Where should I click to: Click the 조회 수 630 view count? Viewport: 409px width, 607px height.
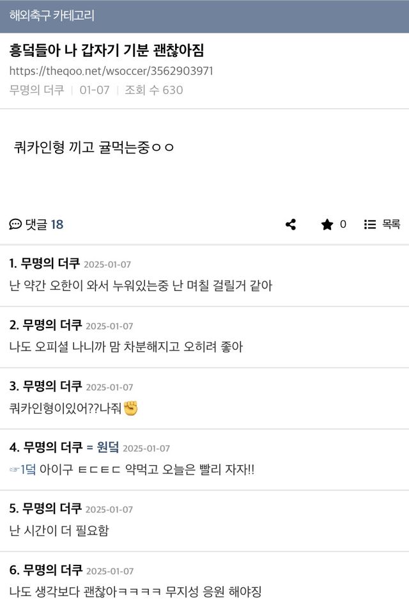point(153,90)
